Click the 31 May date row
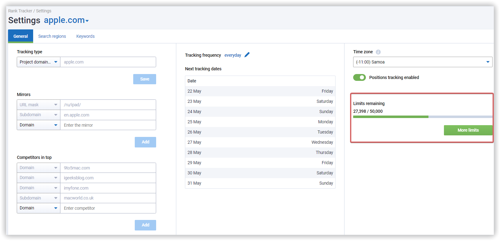Screen dimensions: 500x241 (x=260, y=183)
